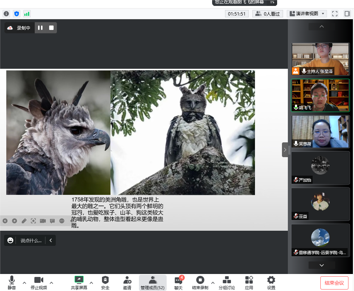Viewport: 354px width, 291px height.
Task: Open the screen share options menu at top
Action: [x=272, y=2]
